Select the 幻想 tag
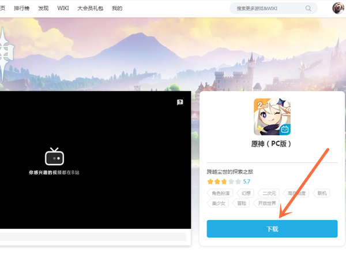Screen dimensions: 346x260 (x=246, y=193)
